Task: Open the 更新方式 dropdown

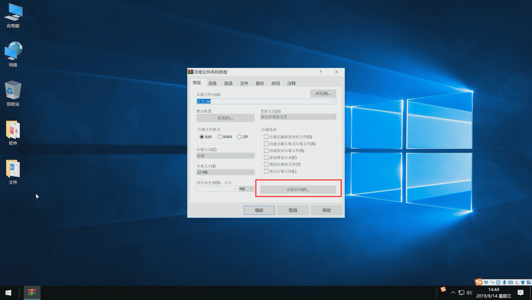Action: [x=298, y=117]
